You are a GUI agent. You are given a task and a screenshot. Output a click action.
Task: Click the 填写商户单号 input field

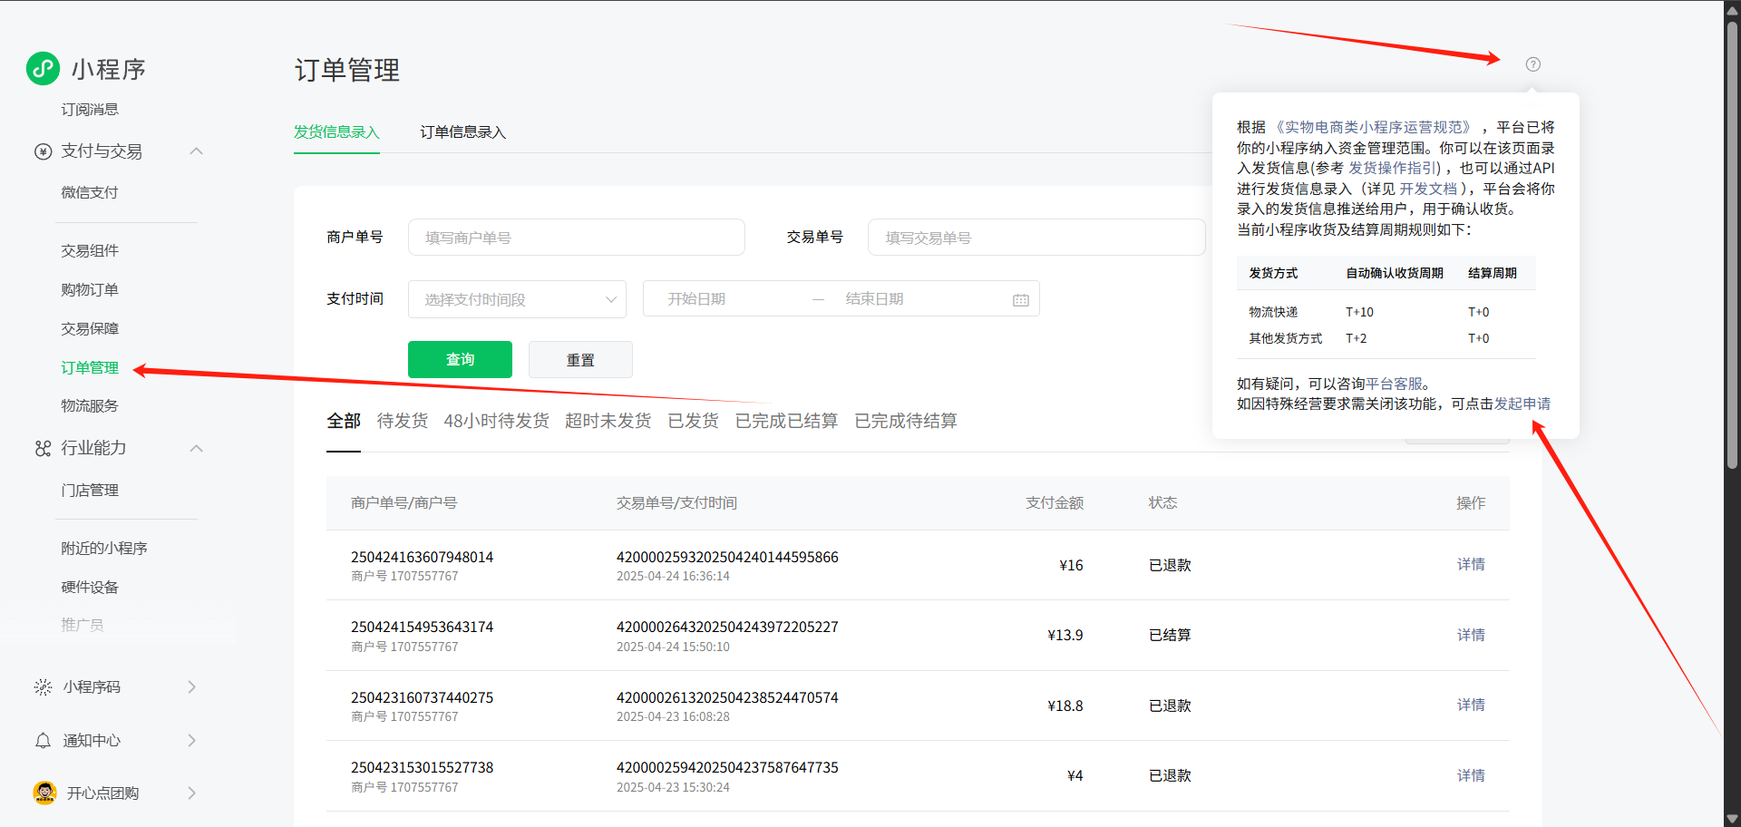[576, 238]
